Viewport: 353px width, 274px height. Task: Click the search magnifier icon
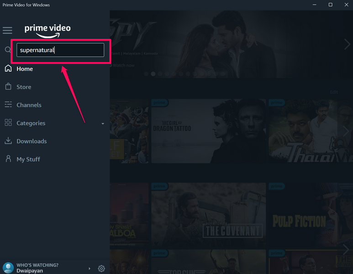(8, 49)
